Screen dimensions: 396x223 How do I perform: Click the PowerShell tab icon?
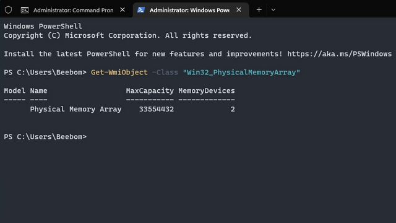[x=141, y=10]
